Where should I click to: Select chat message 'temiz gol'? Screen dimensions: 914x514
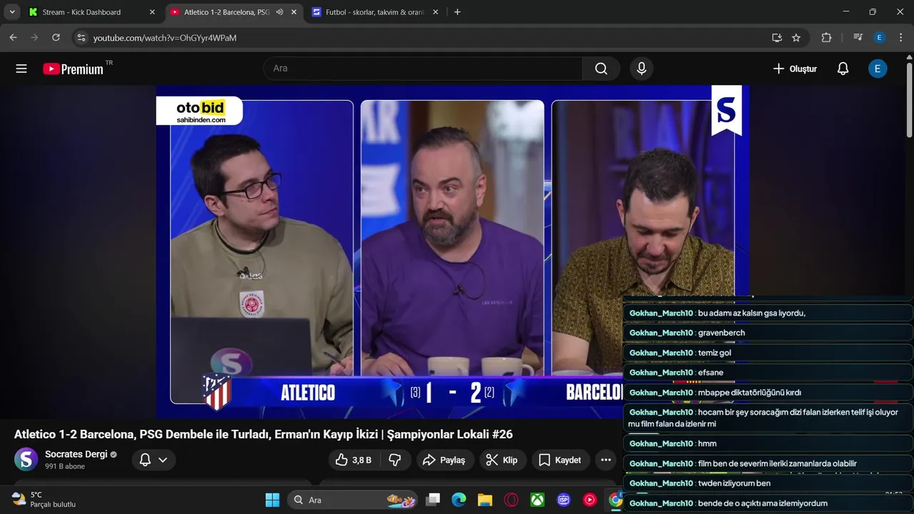(715, 353)
